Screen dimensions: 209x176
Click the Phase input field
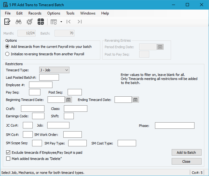(175, 126)
